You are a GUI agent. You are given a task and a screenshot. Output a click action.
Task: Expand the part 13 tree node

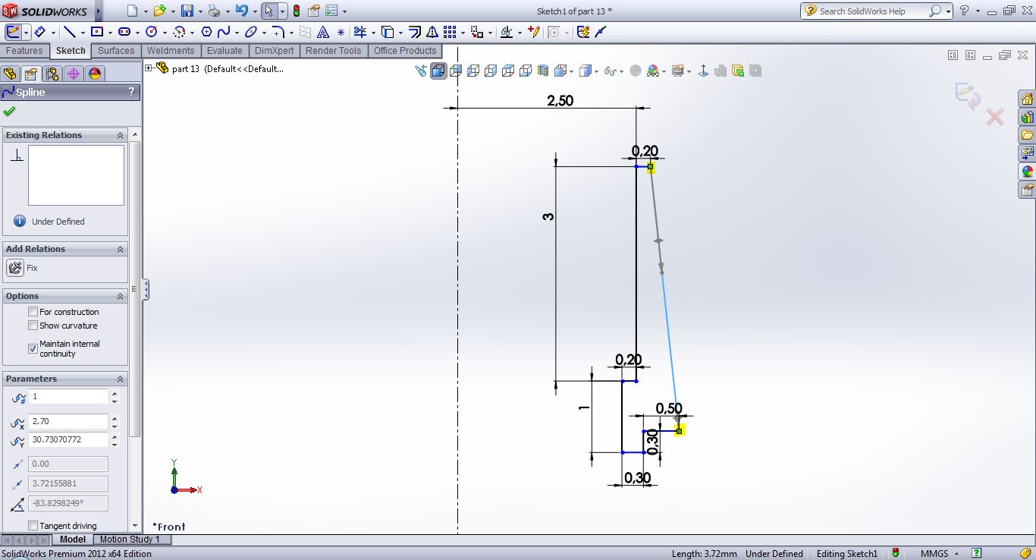(149, 68)
